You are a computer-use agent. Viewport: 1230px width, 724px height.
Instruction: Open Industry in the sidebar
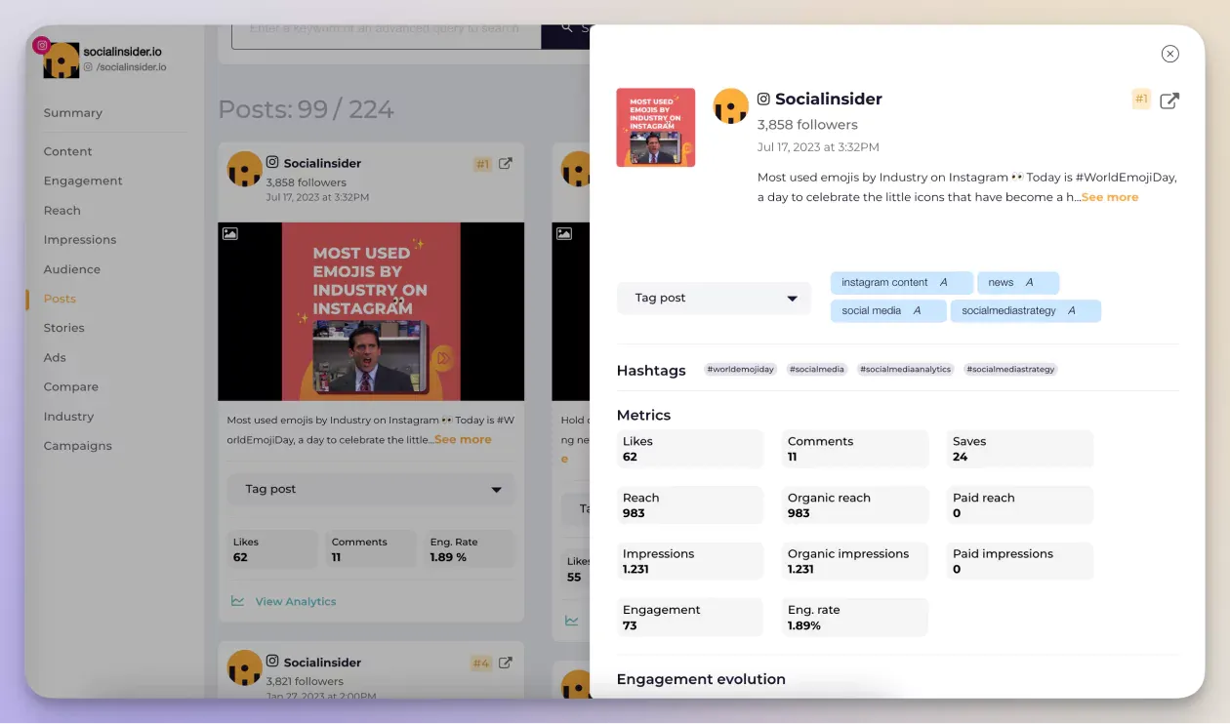coord(68,417)
